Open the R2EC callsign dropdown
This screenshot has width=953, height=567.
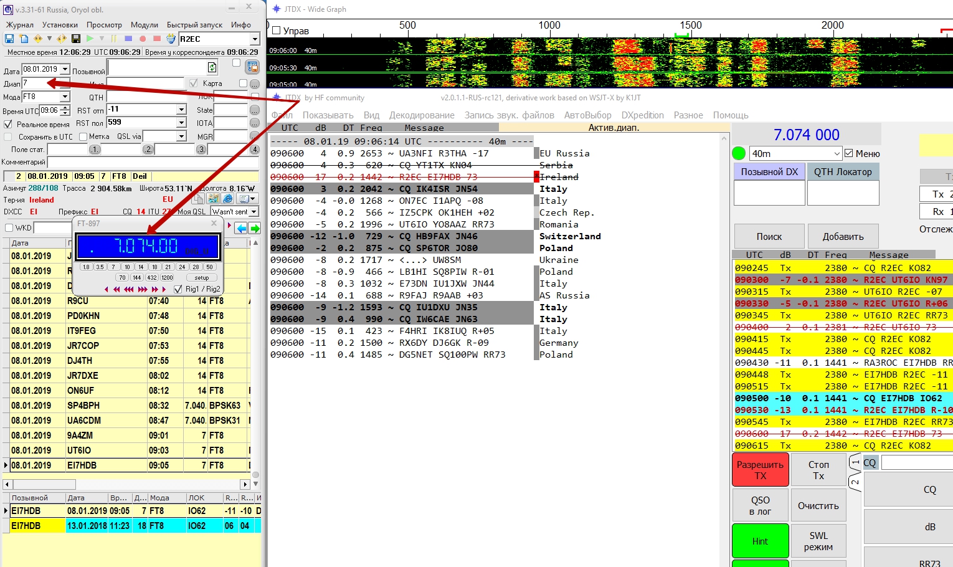(254, 39)
